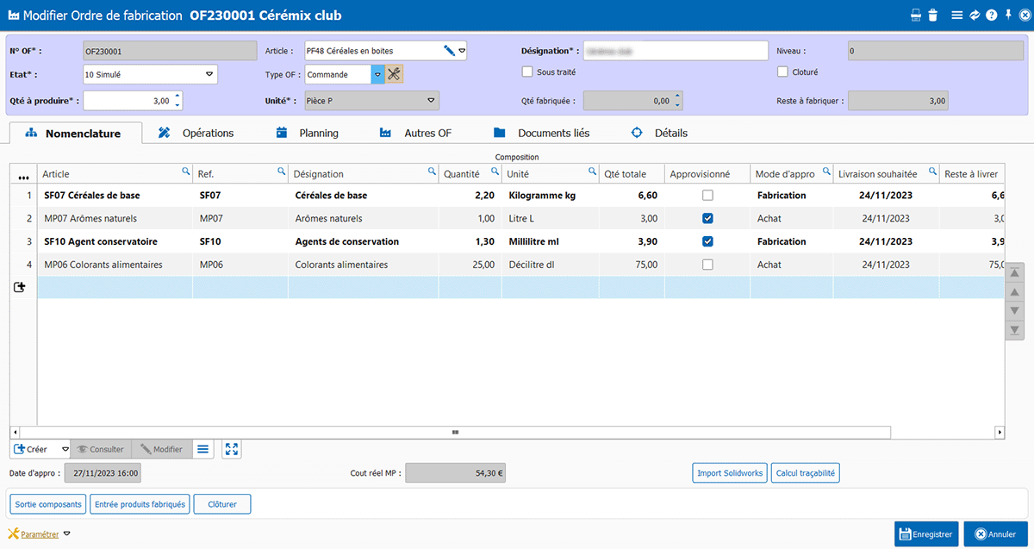Expand the Type OF Commande dropdown
This screenshot has height=549, width=1034.
377,75
